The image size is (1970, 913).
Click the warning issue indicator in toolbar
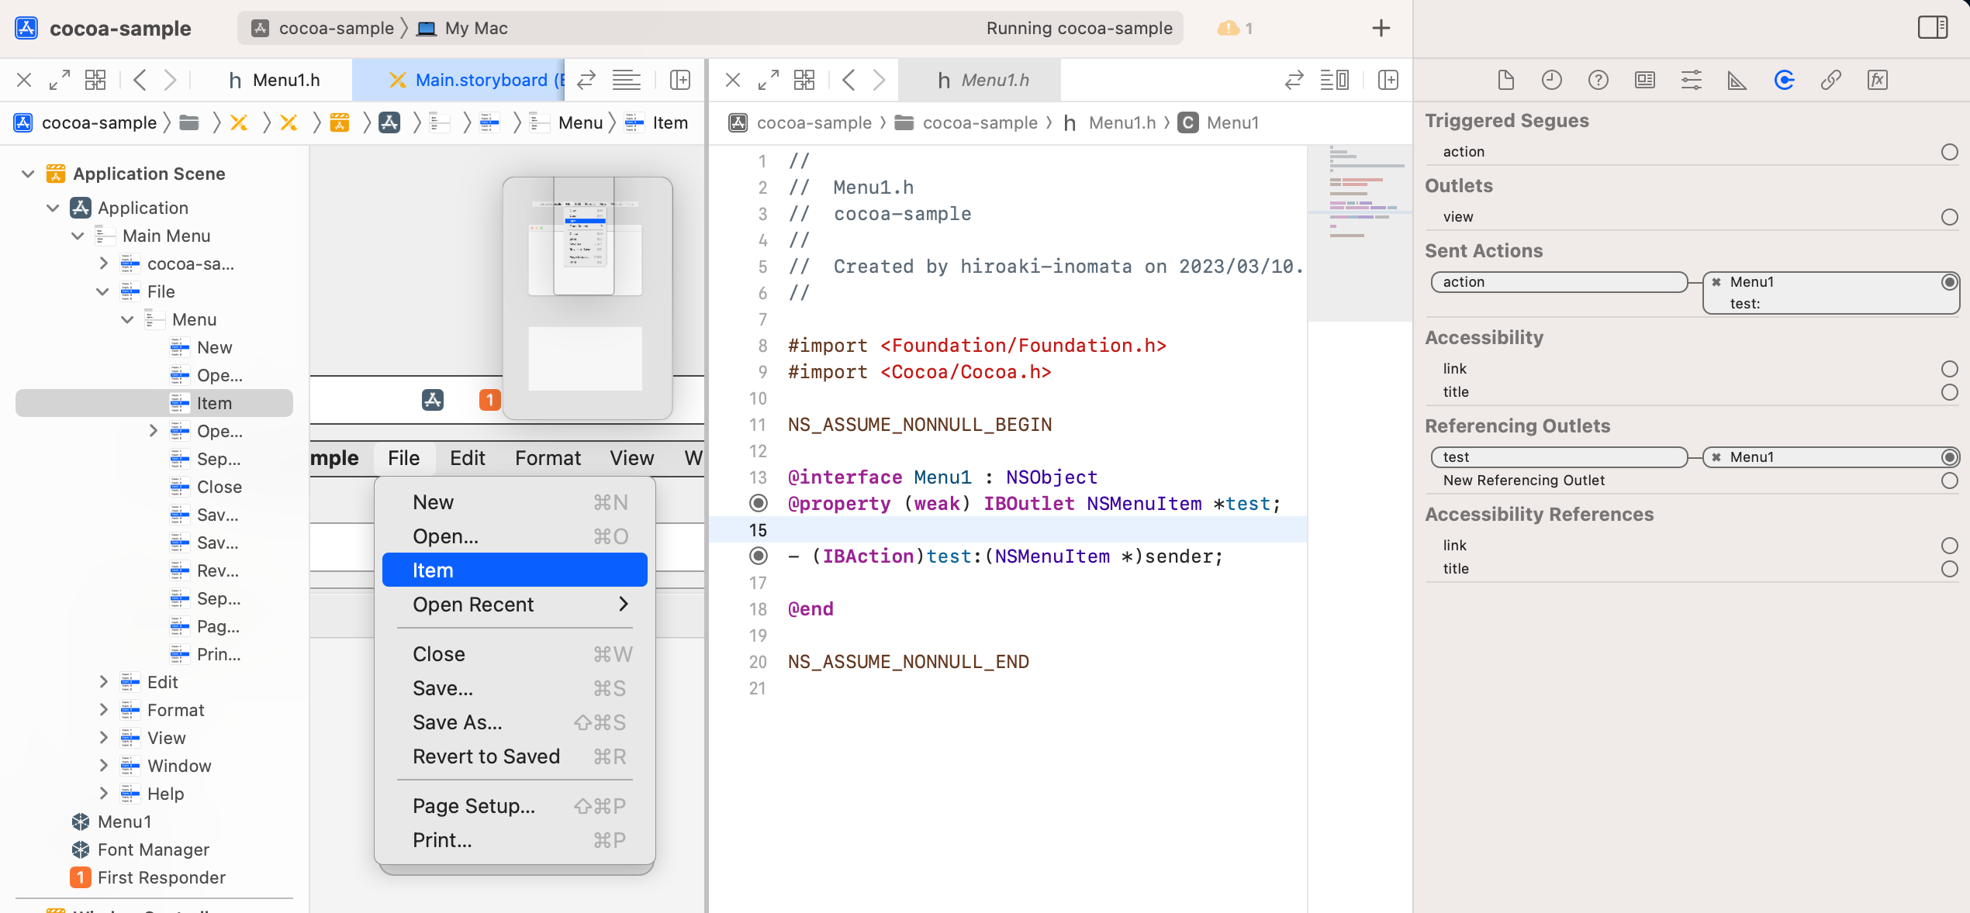coord(1235,28)
